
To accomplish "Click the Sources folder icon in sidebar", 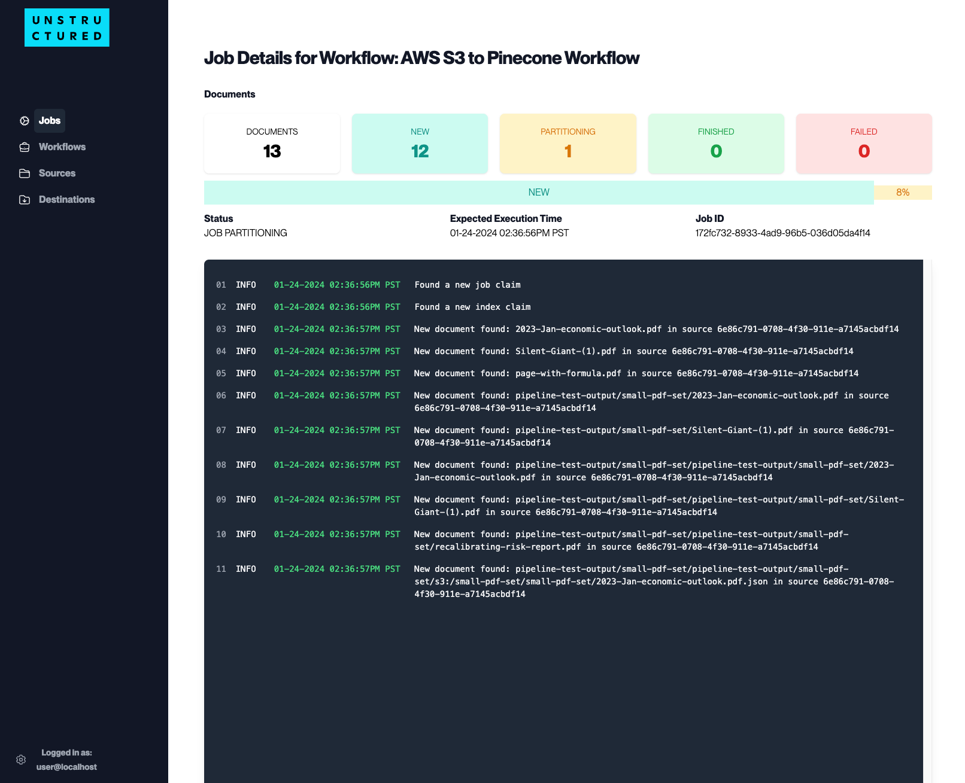I will pos(25,173).
